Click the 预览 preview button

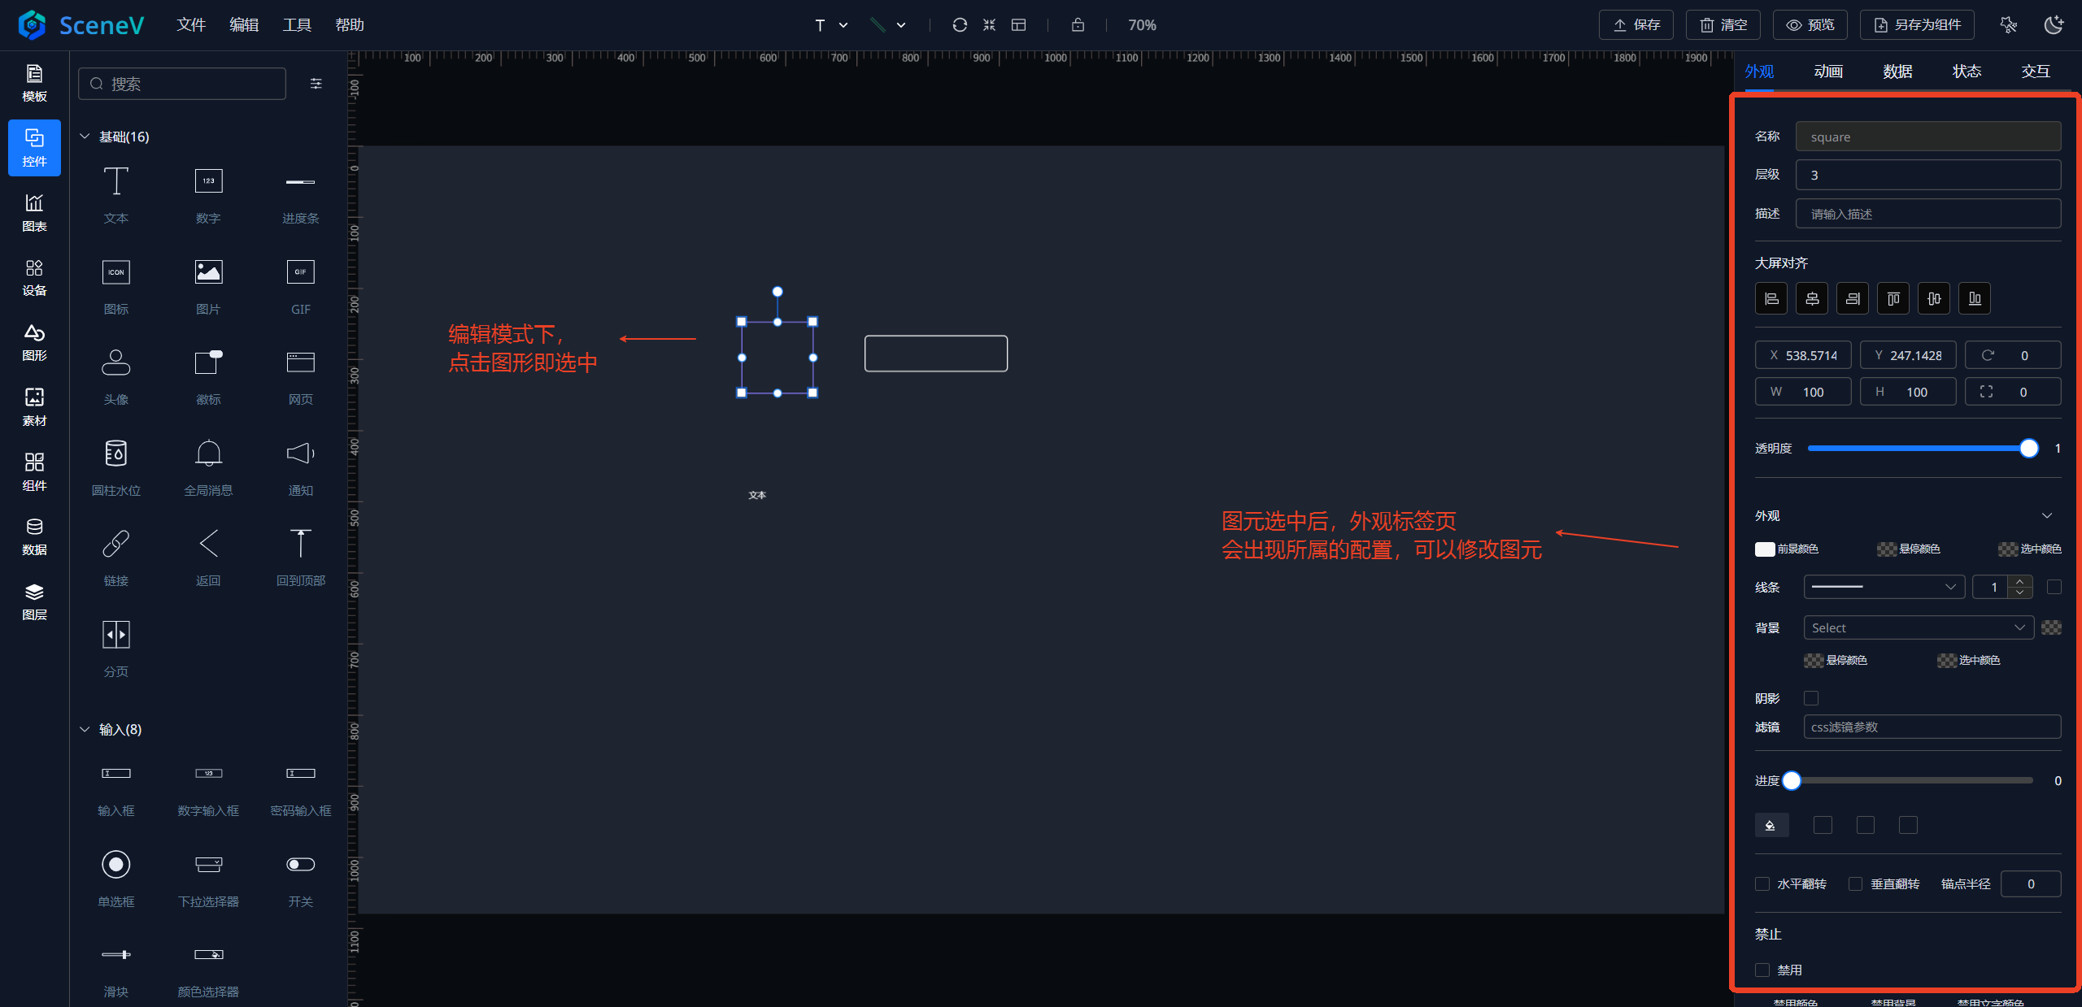1810,25
